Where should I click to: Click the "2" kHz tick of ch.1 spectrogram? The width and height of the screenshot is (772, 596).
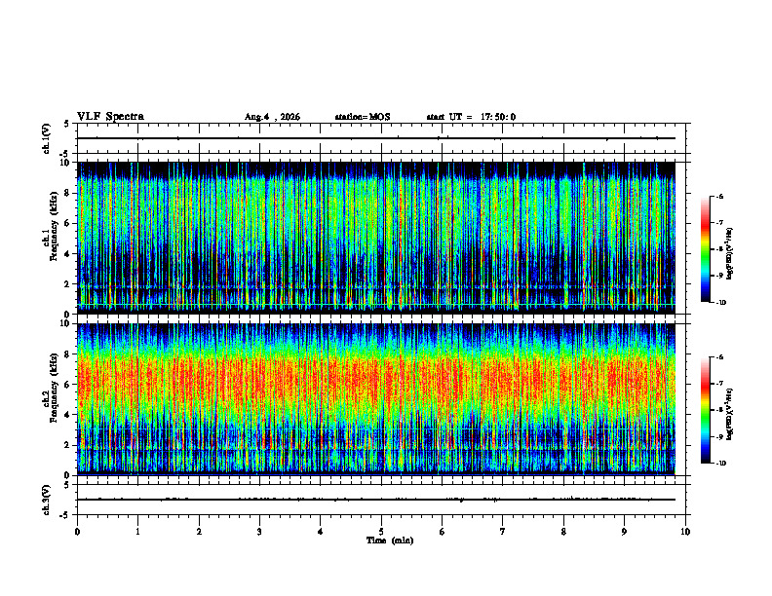pyautogui.click(x=68, y=284)
